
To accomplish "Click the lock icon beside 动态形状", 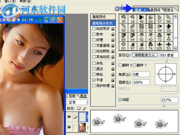I will 113,29.
